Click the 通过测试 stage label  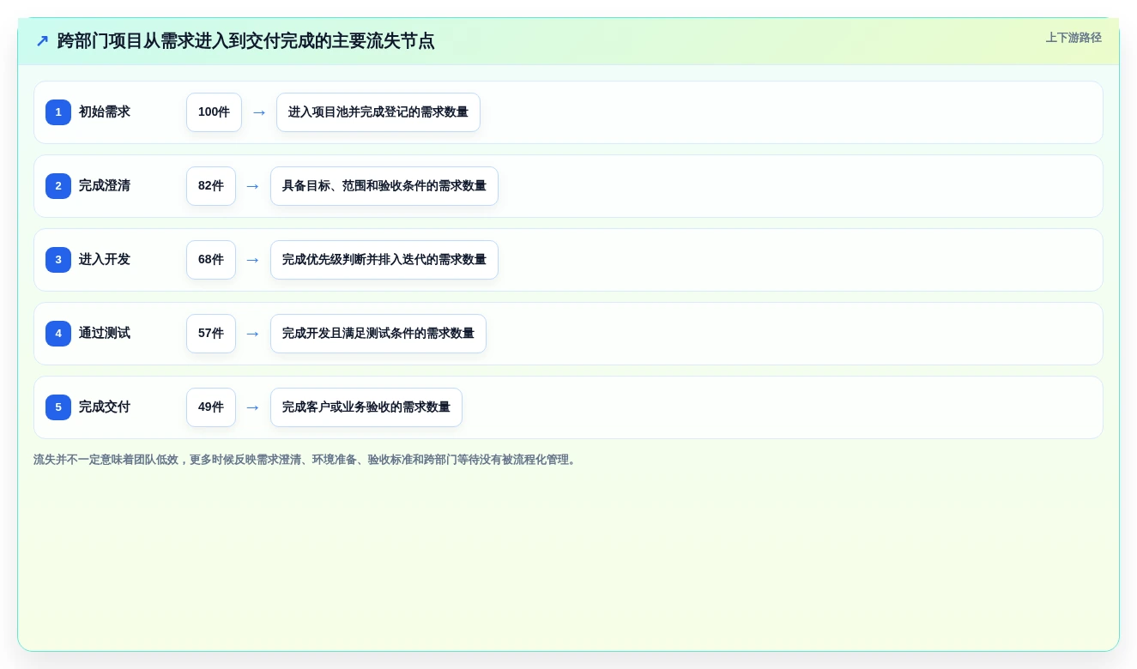click(105, 334)
